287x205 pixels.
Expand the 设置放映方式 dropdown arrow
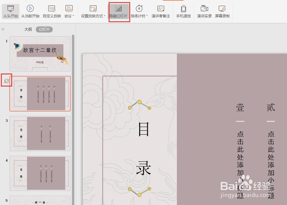pos(104,16)
